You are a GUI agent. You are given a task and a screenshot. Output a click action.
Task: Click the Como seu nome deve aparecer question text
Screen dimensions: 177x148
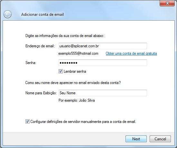[x=73, y=83]
